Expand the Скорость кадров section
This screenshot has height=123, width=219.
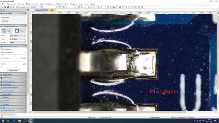pyautogui.click(x=13, y=91)
